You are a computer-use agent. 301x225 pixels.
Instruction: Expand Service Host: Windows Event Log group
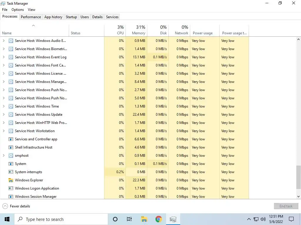coord(4,57)
